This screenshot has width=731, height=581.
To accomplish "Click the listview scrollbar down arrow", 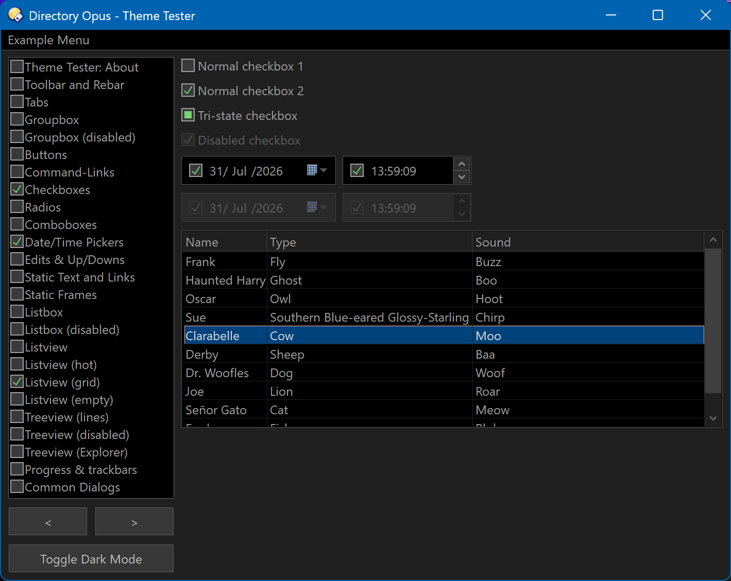I will (713, 418).
